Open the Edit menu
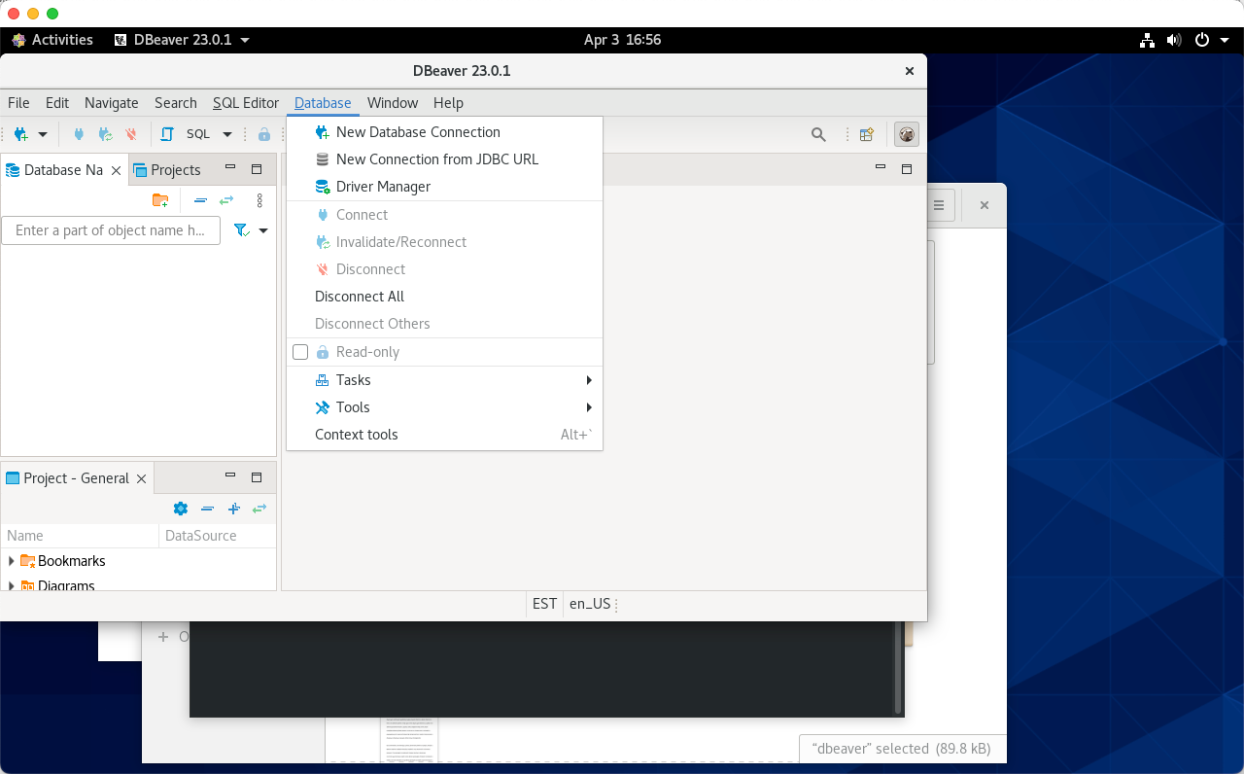This screenshot has height=774, width=1244. pyautogui.click(x=57, y=102)
